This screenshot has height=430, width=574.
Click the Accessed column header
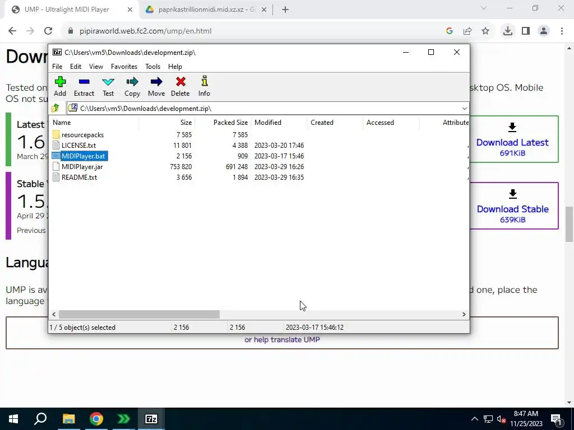391,123
